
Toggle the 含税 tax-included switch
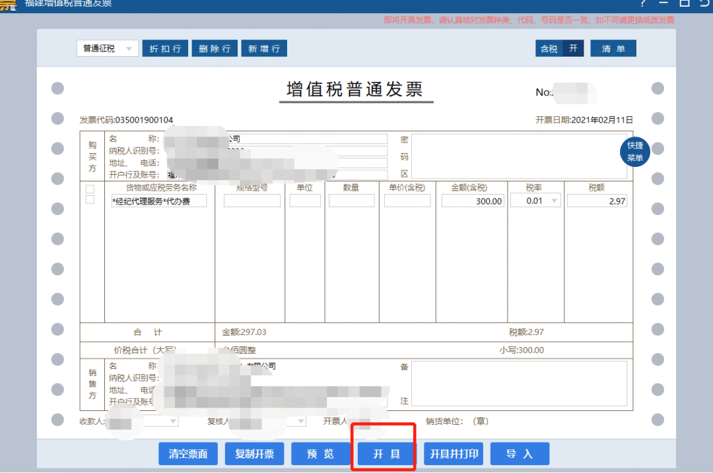559,49
